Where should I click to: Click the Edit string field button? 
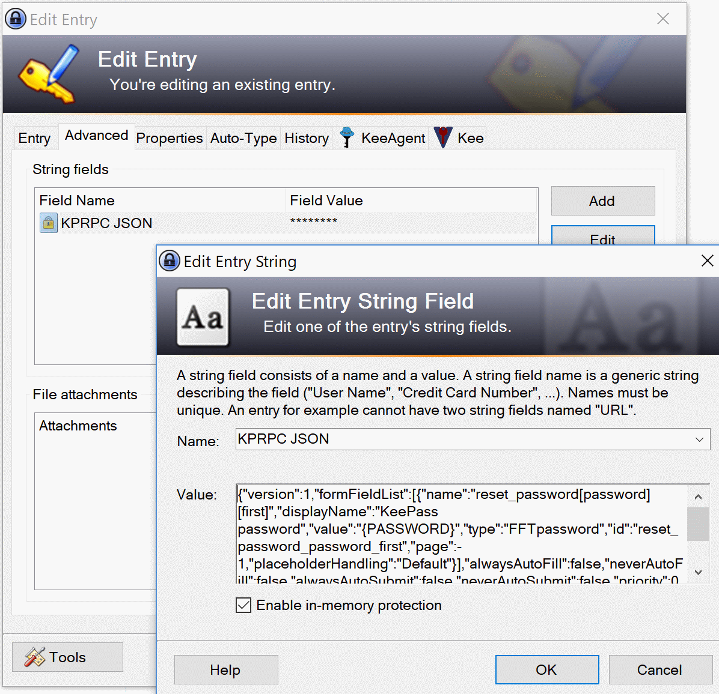pyautogui.click(x=603, y=236)
